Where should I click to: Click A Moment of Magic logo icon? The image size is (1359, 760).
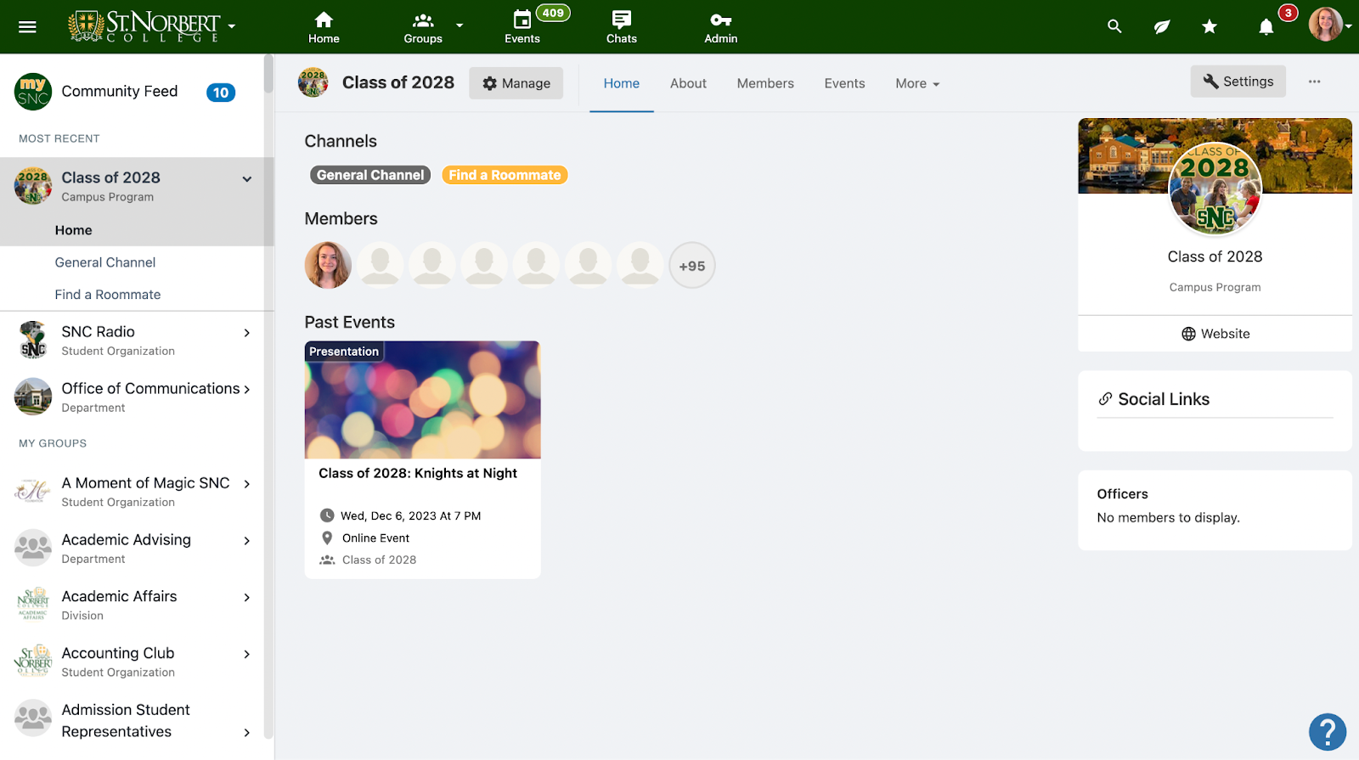(x=33, y=491)
